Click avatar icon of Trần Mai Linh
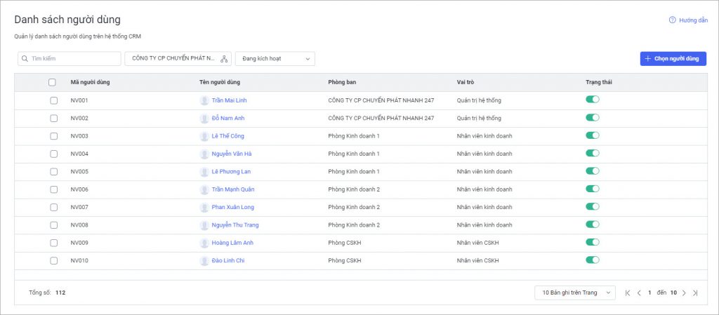The height and width of the screenshot is (315, 719). tap(204, 100)
